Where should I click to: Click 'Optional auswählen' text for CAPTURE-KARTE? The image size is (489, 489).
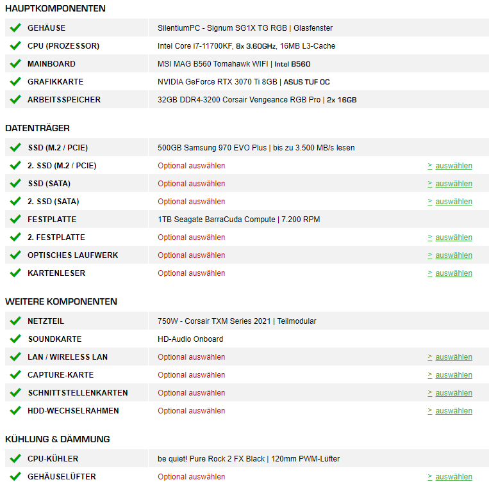point(192,375)
